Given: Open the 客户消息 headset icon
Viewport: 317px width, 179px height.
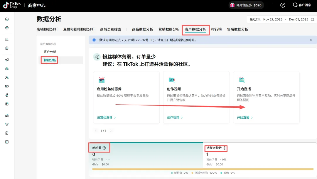Looking at the screenshot, I should point(295,5).
